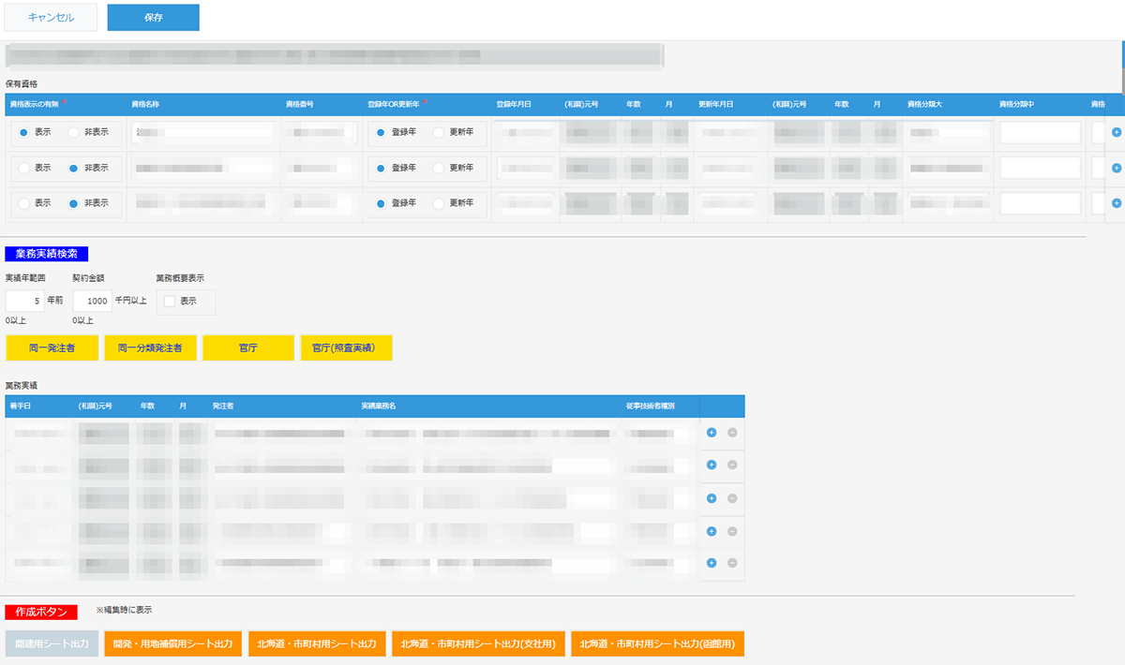This screenshot has height=665, width=1125.
Task: Click the 契約金額 amount input field
Action: point(92,301)
